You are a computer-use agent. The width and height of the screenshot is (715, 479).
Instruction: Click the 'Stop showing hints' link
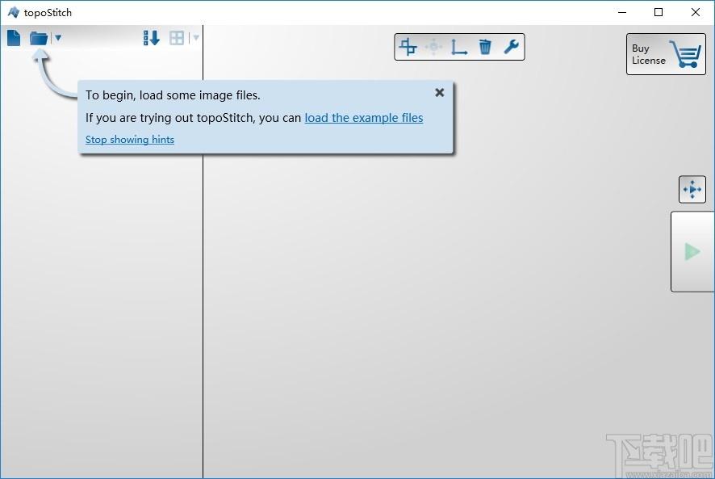pyautogui.click(x=129, y=139)
